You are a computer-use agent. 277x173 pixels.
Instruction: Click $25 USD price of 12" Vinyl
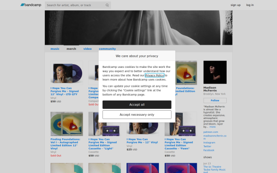click(132, 149)
